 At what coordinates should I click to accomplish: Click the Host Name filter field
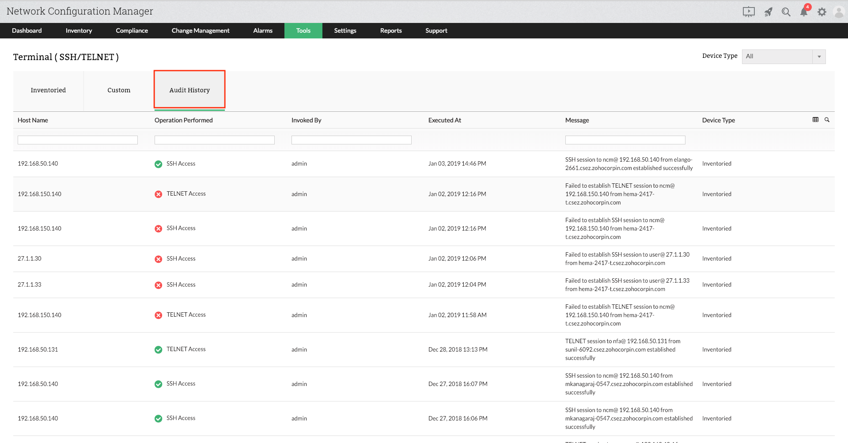click(x=77, y=140)
